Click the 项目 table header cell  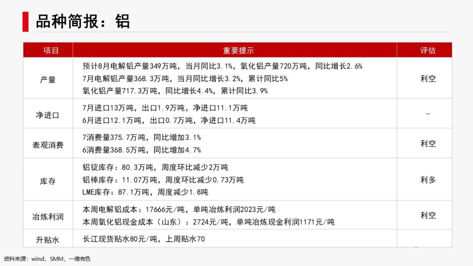(x=48, y=50)
